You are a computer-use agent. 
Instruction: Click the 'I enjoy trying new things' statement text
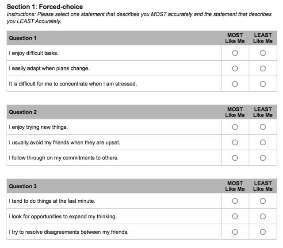point(38,127)
